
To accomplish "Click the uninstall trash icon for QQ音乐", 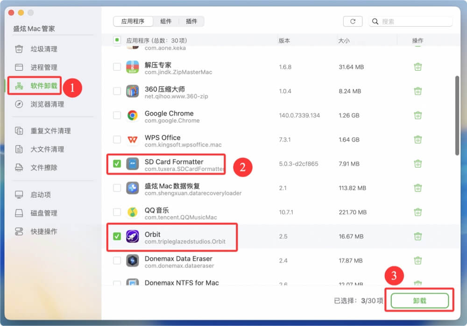I will click(x=418, y=212).
